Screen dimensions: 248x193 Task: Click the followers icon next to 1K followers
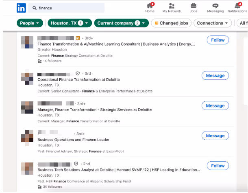[x=40, y=61]
